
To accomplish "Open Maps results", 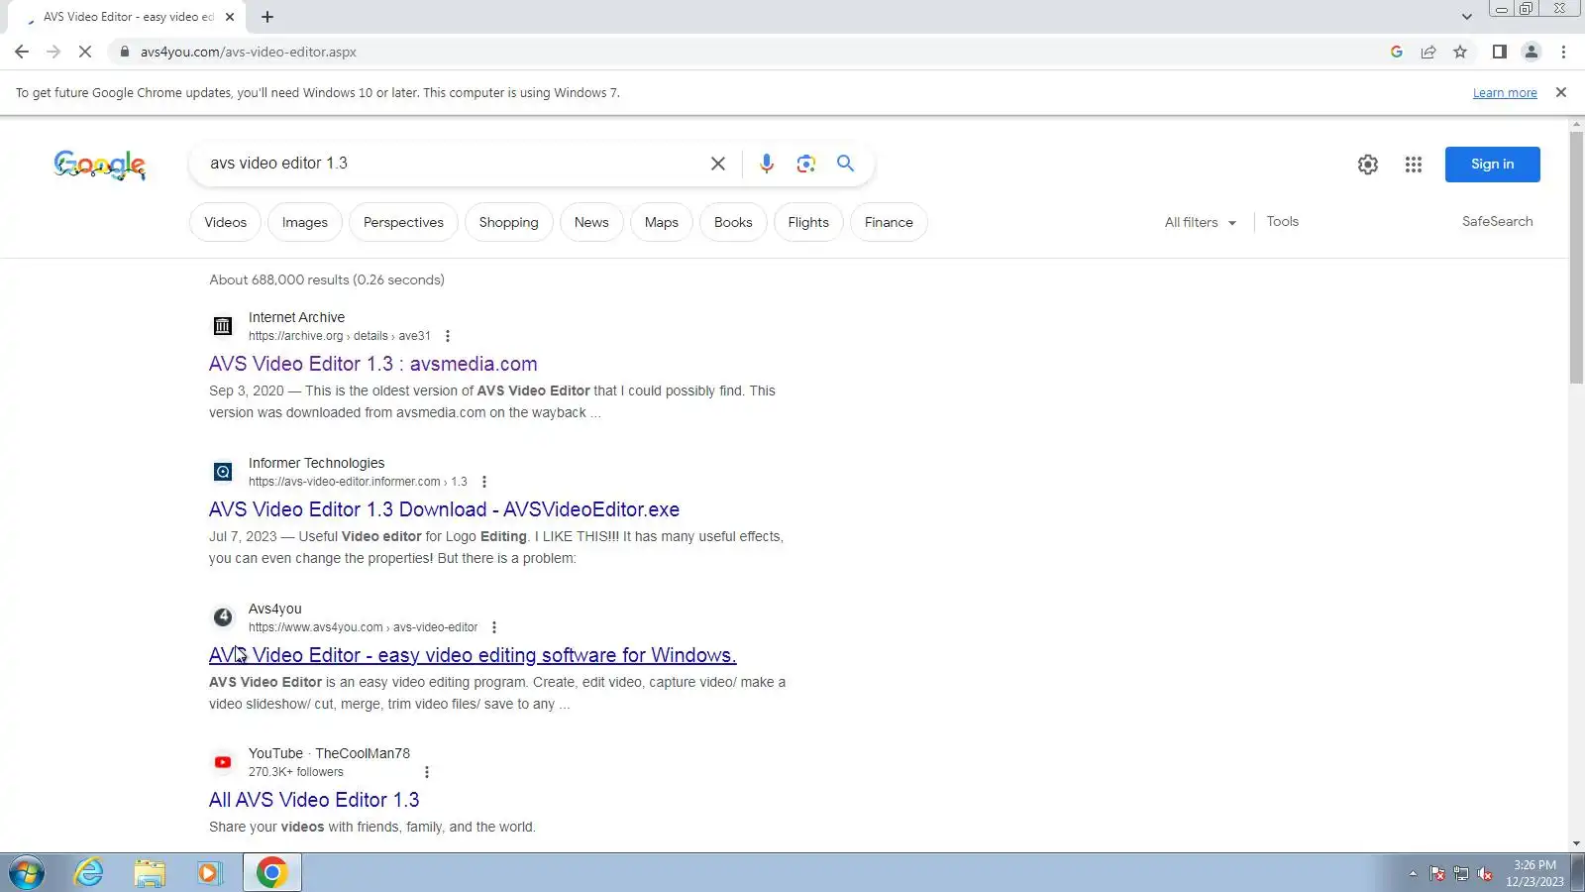I will click(x=662, y=222).
